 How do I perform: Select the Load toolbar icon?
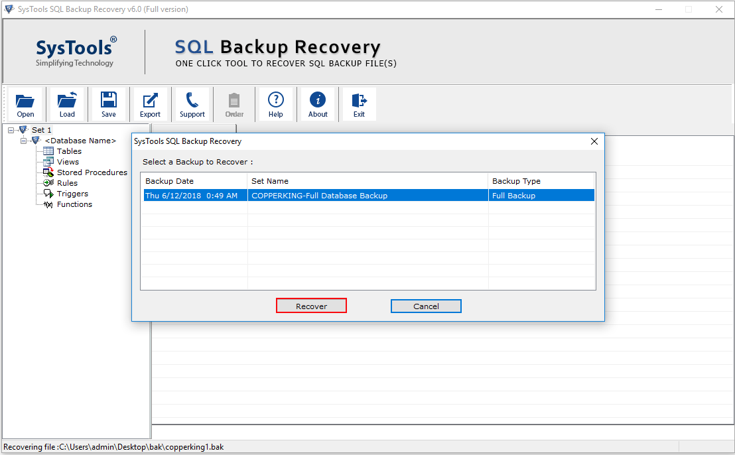click(67, 103)
